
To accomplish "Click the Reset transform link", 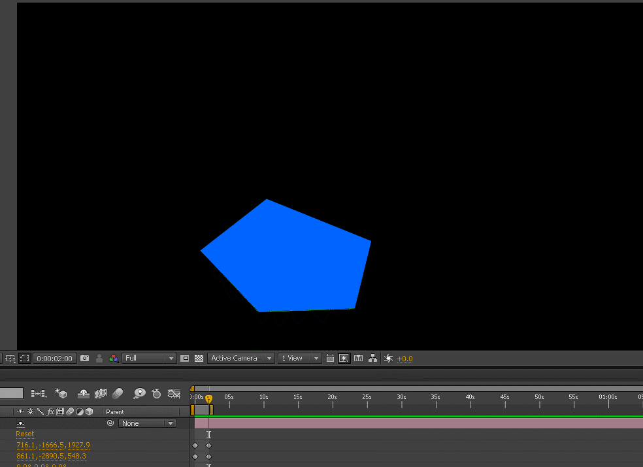I will click(x=25, y=434).
